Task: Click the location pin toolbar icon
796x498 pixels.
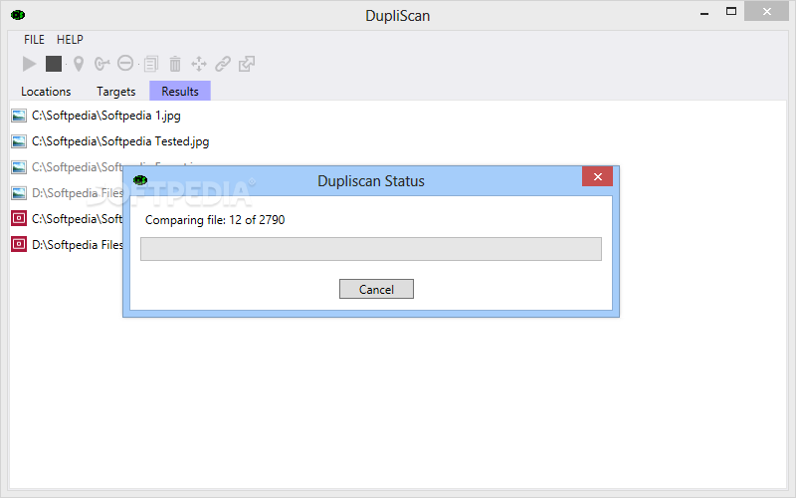Action: point(79,64)
